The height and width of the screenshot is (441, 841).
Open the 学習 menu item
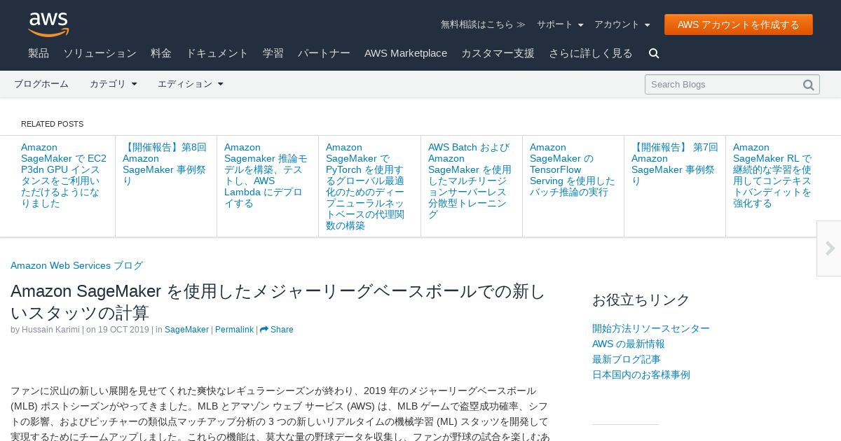click(x=273, y=53)
